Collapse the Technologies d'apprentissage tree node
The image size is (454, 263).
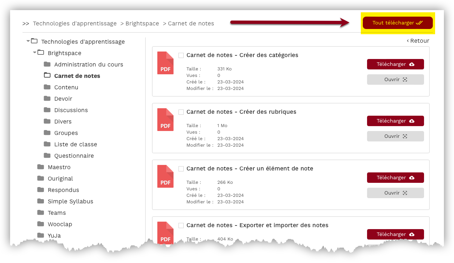(x=28, y=41)
